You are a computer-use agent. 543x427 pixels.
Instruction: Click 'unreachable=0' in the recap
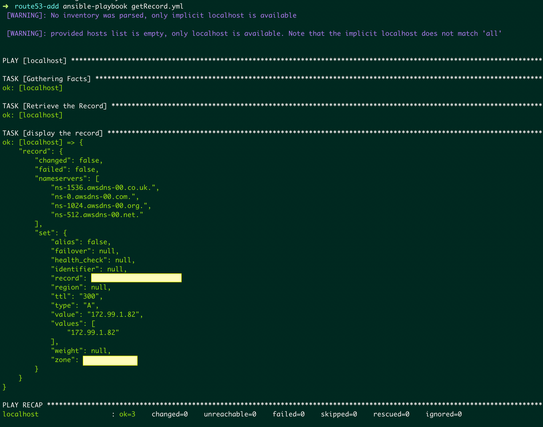point(230,414)
